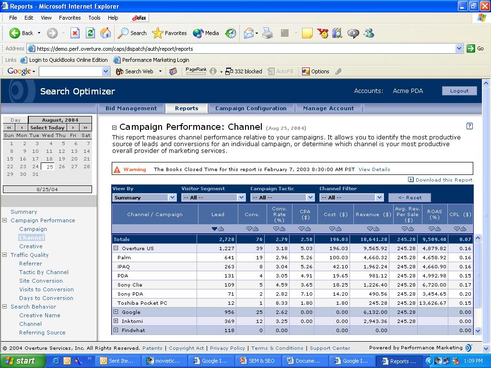Click the eFax toolbar logo
Screen dimensions: 491x368
(x=139, y=18)
